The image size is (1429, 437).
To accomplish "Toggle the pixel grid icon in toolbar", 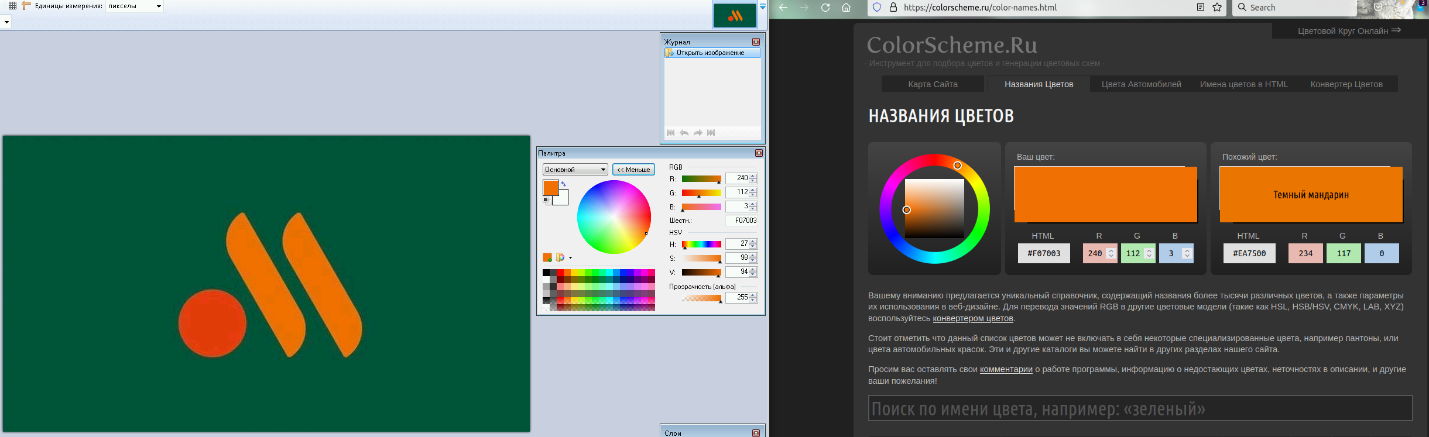I will click(x=12, y=6).
